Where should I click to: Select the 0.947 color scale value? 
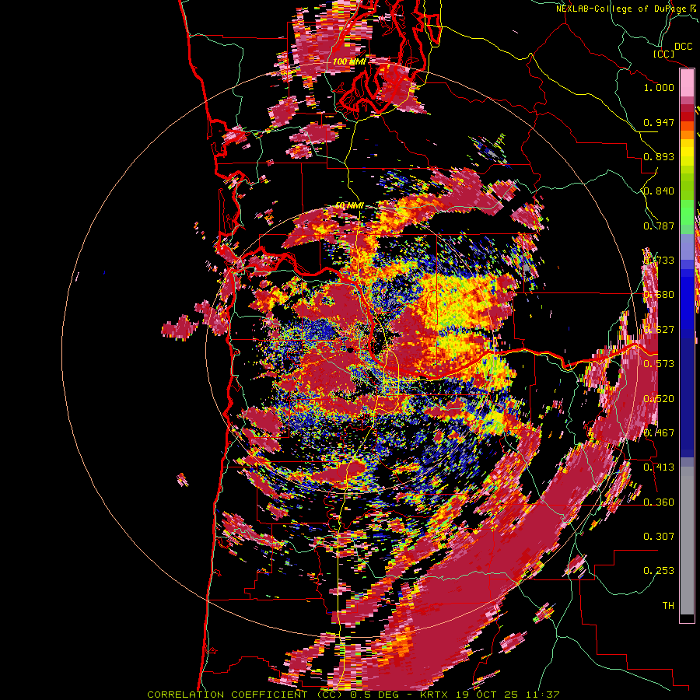coord(659,122)
